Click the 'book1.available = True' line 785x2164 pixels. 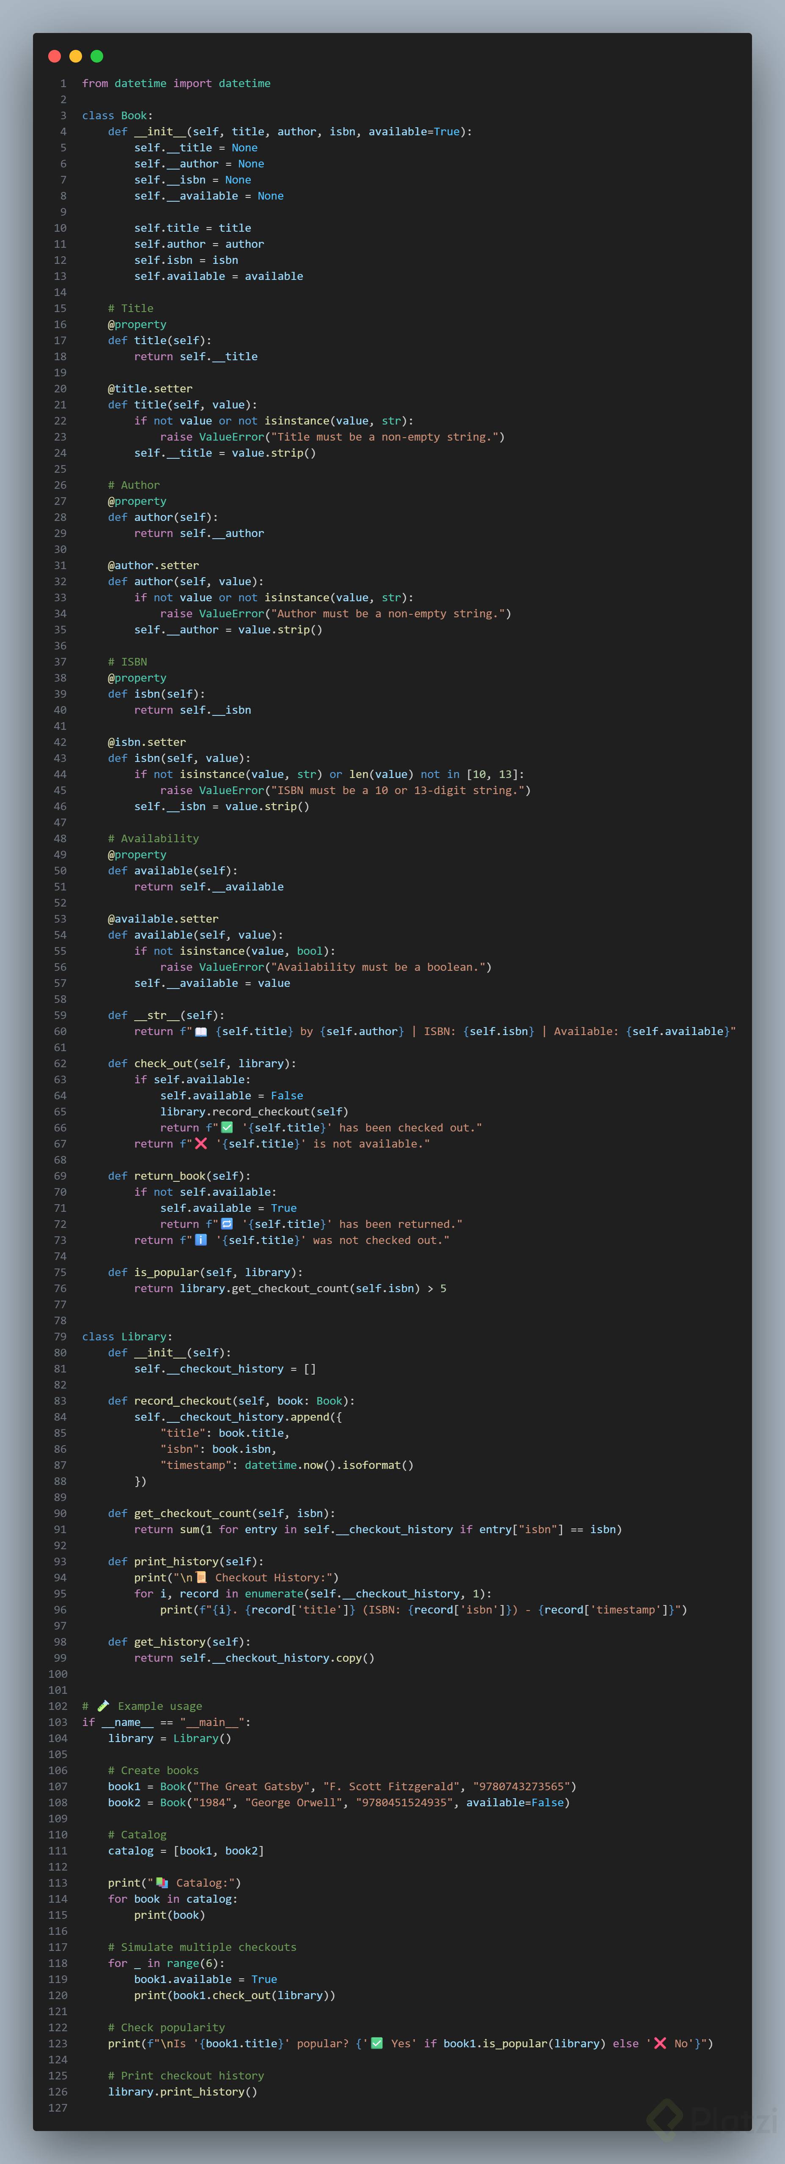tap(206, 1979)
